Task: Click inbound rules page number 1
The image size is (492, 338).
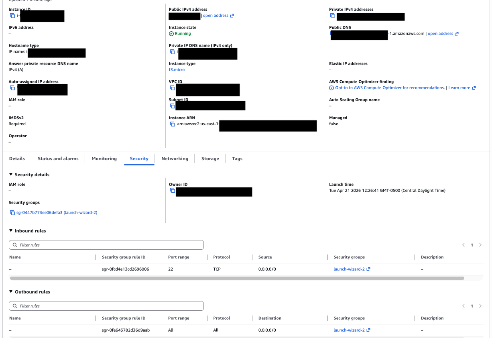Action: click(x=472, y=245)
